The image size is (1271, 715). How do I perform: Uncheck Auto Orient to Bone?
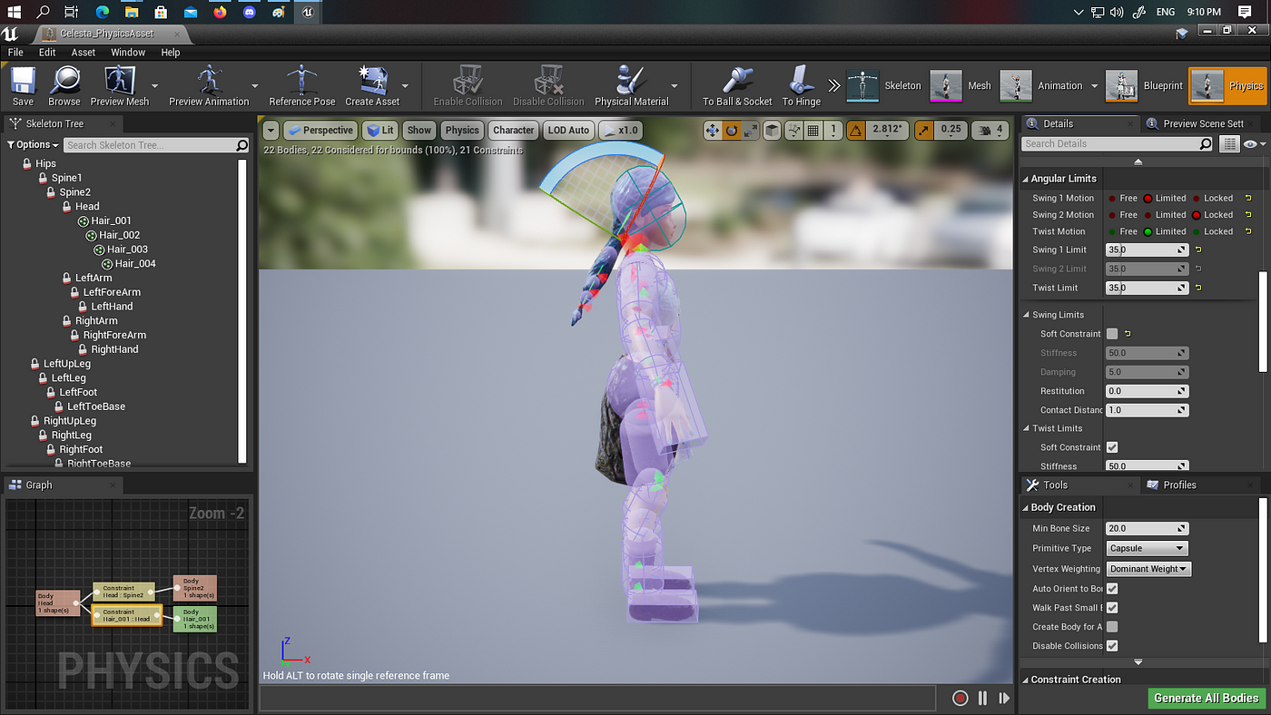1112,589
